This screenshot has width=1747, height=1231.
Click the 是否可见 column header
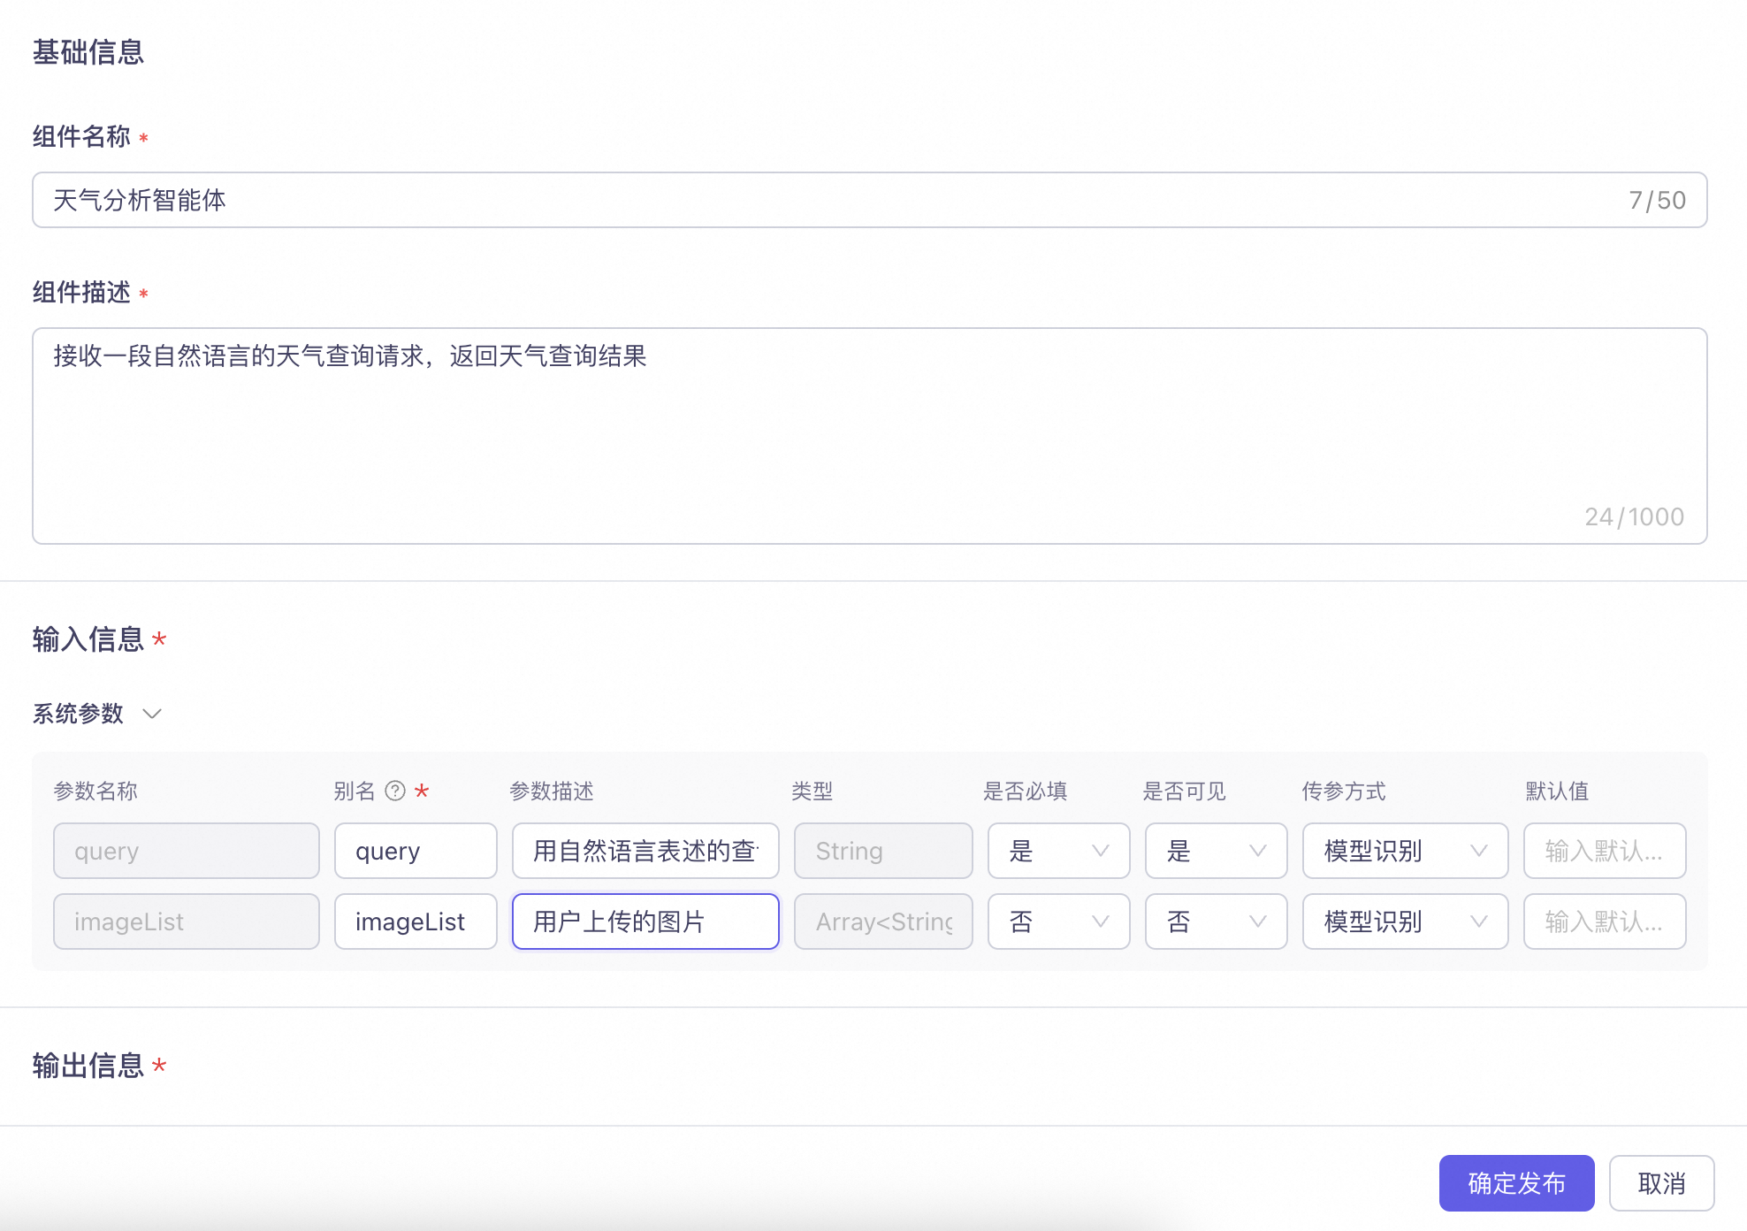pos(1185,791)
